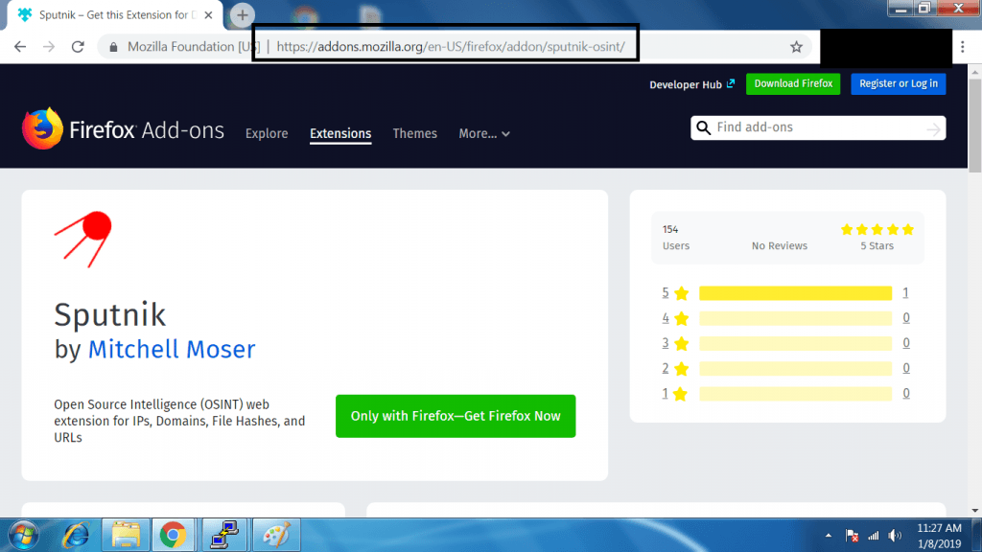
Task: Open the Paint taskbar icon
Action: pos(276,536)
